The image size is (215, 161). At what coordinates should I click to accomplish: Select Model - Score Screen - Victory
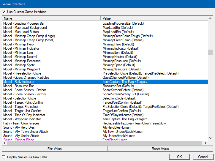click(x=105, y=94)
